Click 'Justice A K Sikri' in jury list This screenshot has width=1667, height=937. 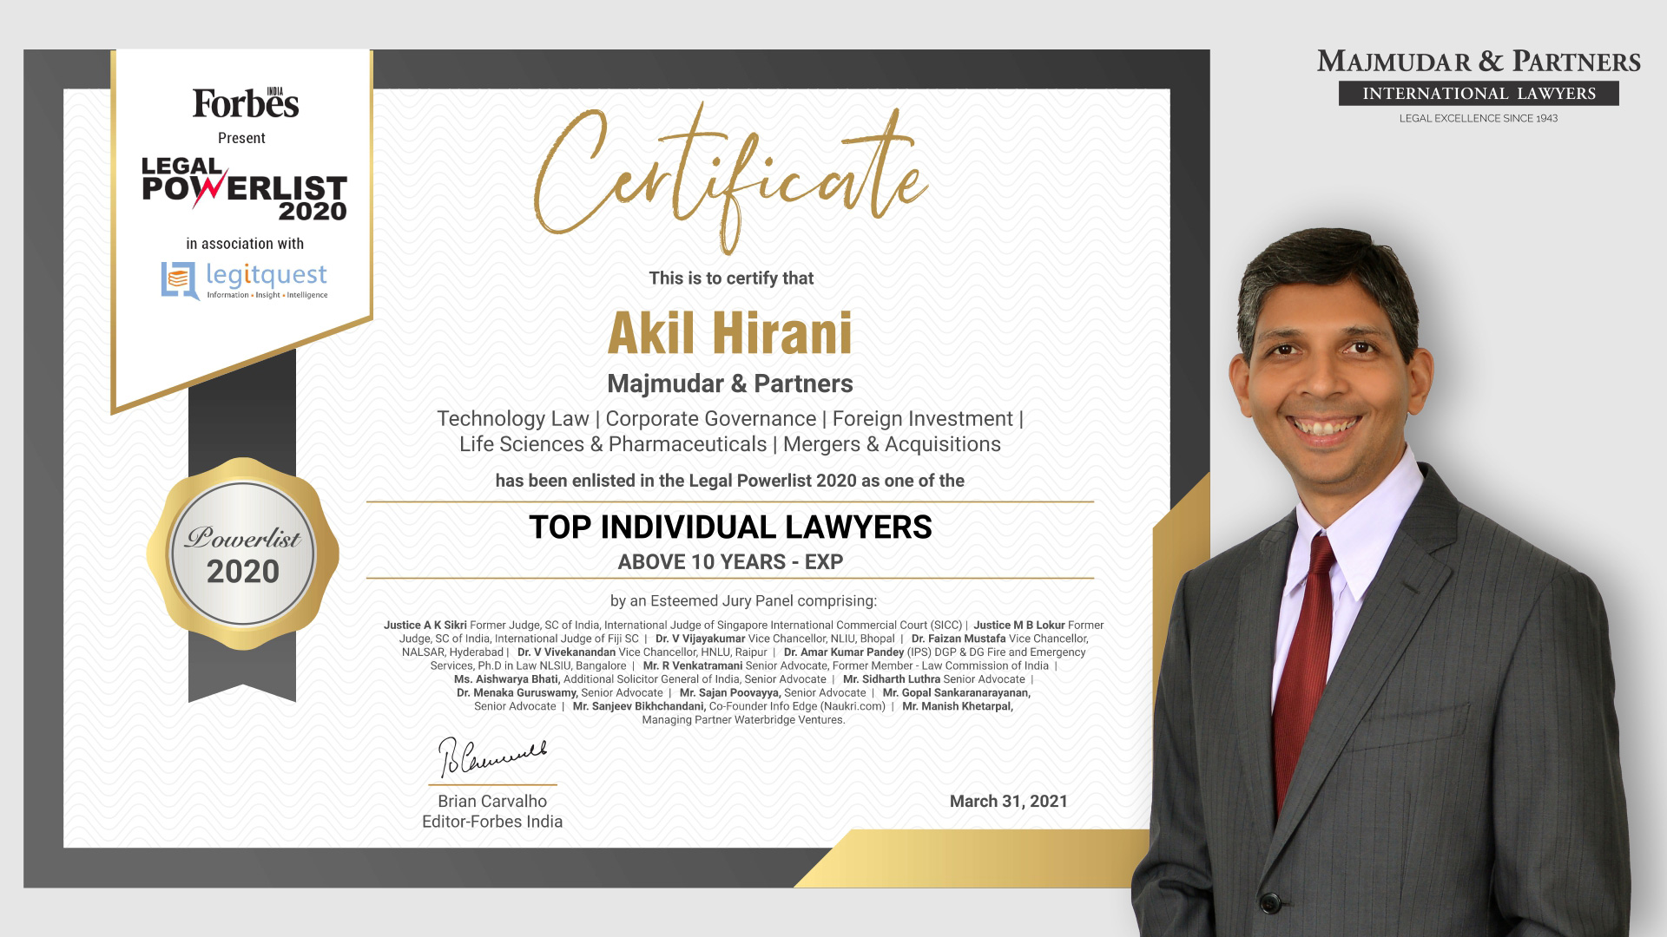[425, 626]
